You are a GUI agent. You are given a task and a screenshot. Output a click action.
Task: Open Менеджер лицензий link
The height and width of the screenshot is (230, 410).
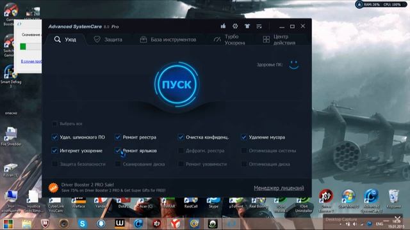pyautogui.click(x=279, y=188)
